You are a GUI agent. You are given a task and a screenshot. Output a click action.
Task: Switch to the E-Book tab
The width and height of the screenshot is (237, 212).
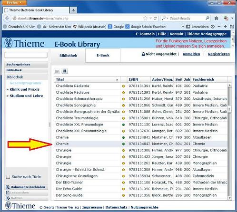[x=103, y=56]
